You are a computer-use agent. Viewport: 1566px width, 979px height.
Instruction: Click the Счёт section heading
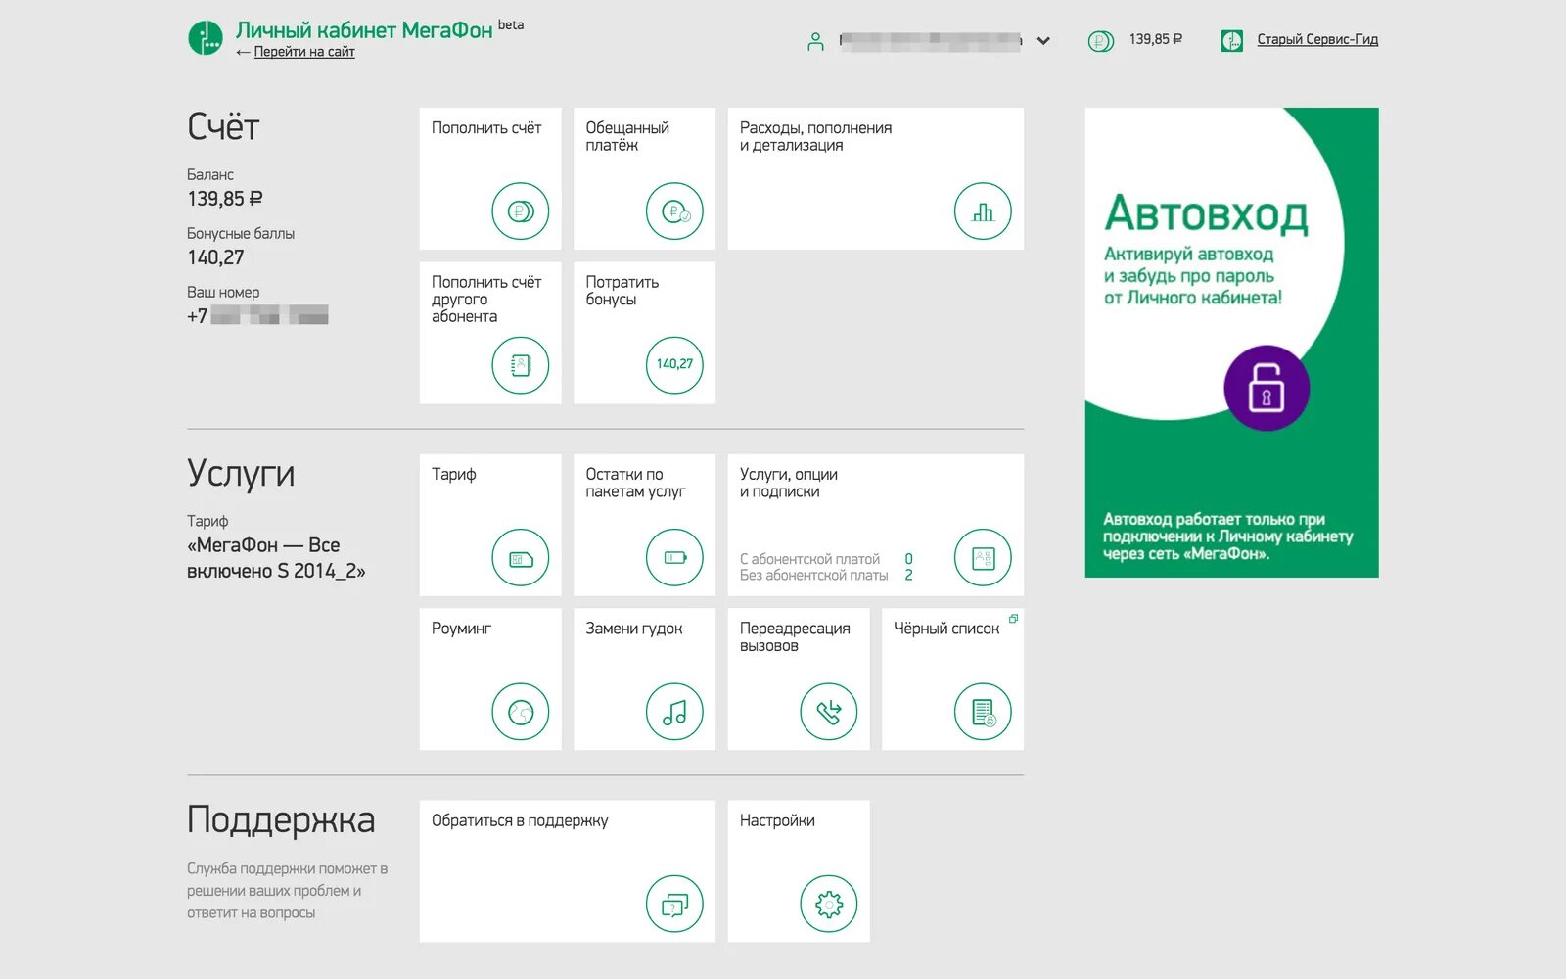(223, 127)
